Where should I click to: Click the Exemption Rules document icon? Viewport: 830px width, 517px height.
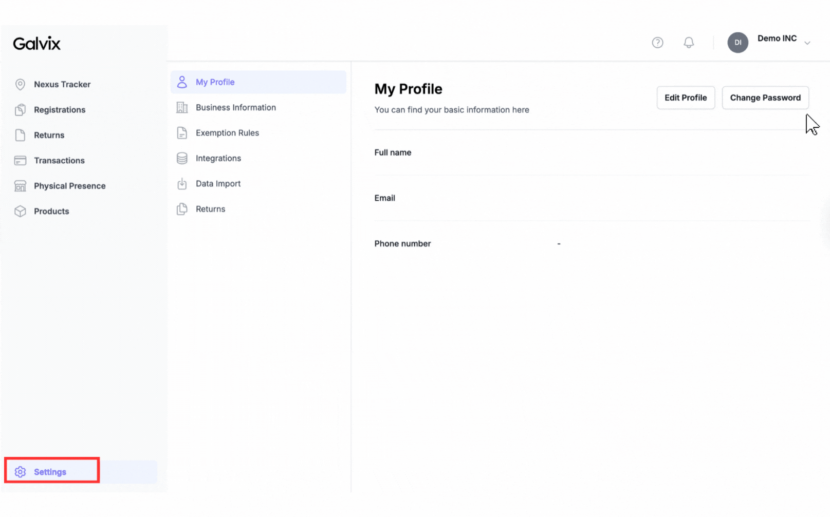coord(182,133)
